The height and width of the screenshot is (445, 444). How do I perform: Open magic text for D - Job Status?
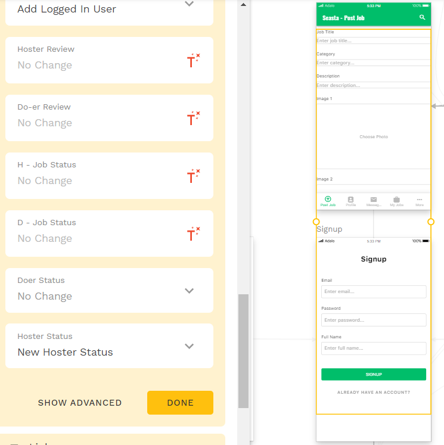[x=193, y=234]
